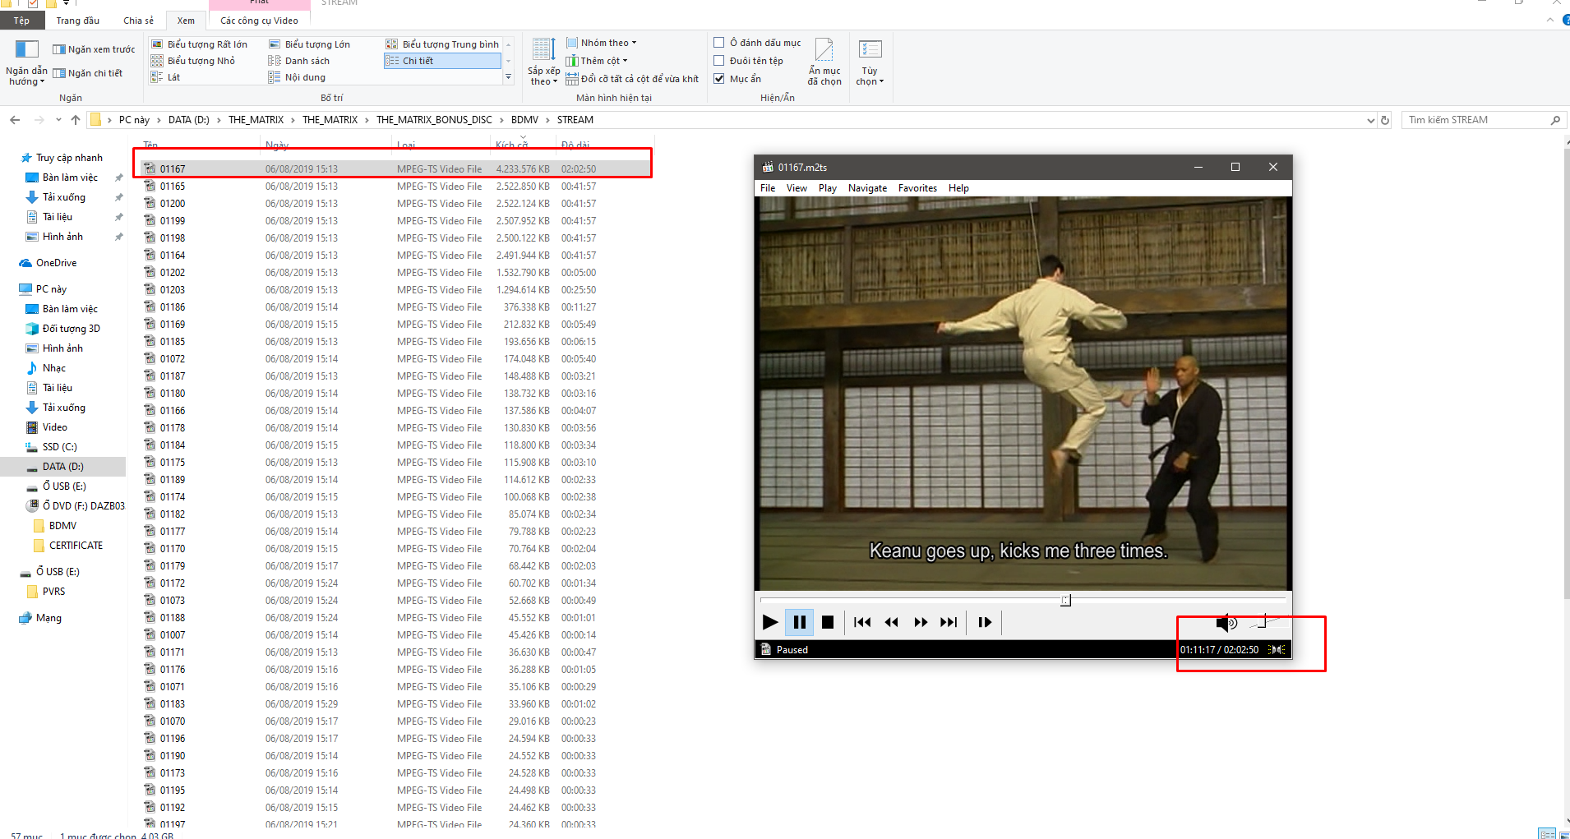Image resolution: width=1570 pixels, height=839 pixels.
Task: Click BDMV in the address breadcrumb
Action: coord(524,120)
